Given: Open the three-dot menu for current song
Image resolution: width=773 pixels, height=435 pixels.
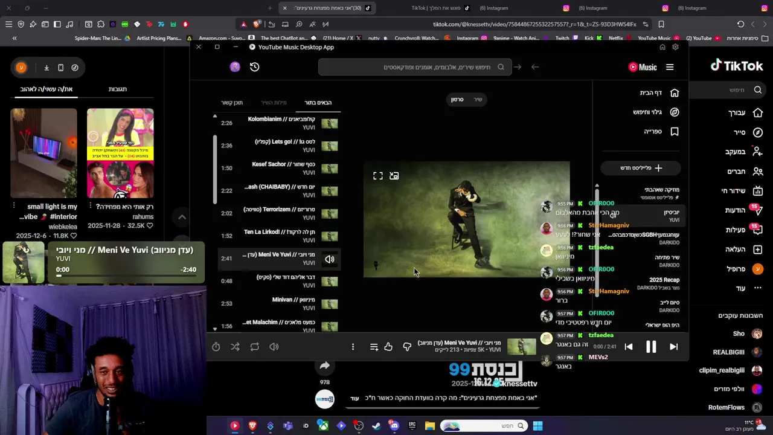Looking at the screenshot, I should click(353, 347).
